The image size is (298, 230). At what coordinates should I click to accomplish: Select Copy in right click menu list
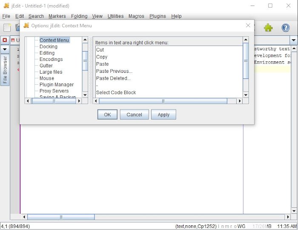point(169,57)
